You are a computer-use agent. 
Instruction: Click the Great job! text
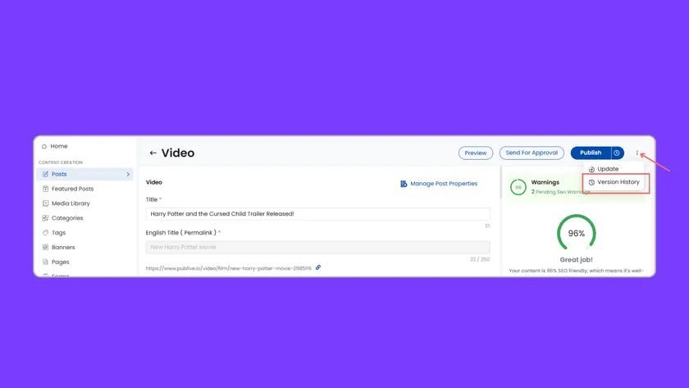coord(576,260)
